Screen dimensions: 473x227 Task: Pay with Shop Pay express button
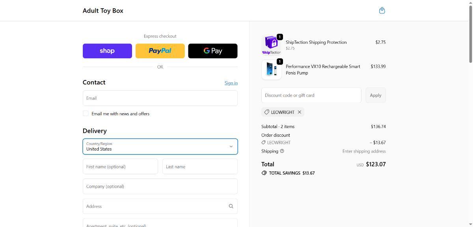point(107,51)
